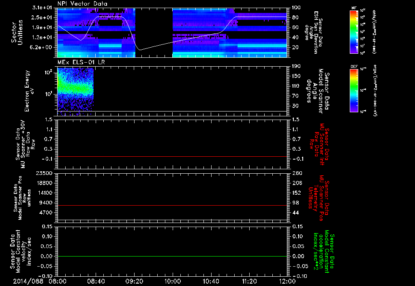Click the green zero line in velocity panel
The height and width of the screenshot is (286, 415).
point(172,256)
